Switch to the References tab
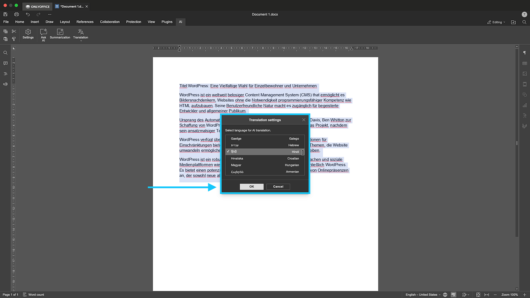The height and width of the screenshot is (298, 530). click(x=85, y=22)
